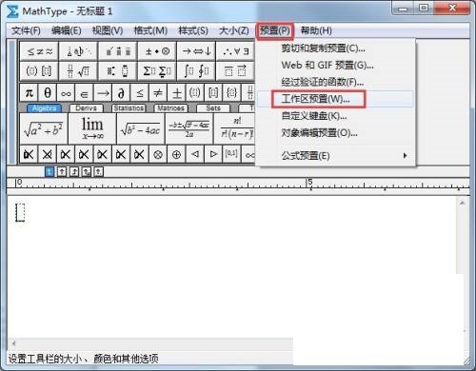The image size is (476, 371).
Task: Open the fence templates palette
Action: pos(39,70)
